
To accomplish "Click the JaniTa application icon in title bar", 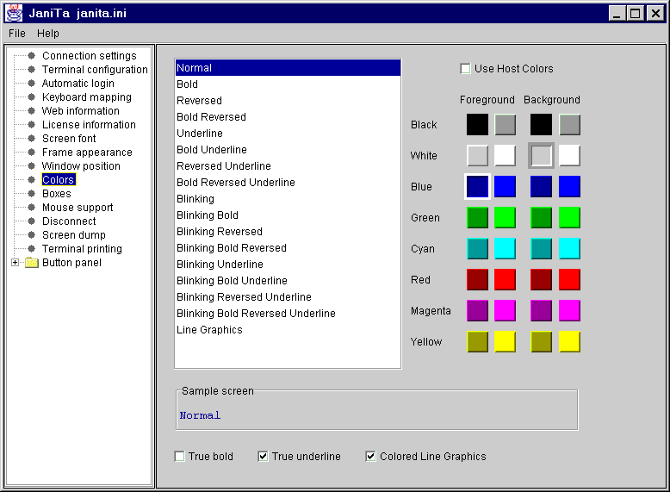I will tap(14, 13).
